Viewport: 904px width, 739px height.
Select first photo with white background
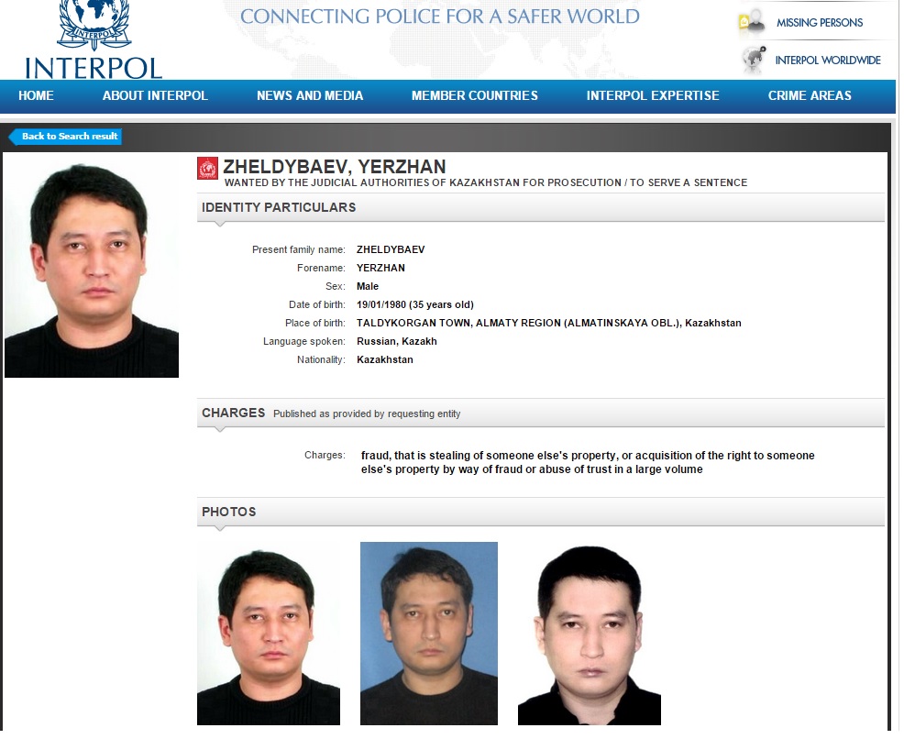pyautogui.click(x=269, y=634)
